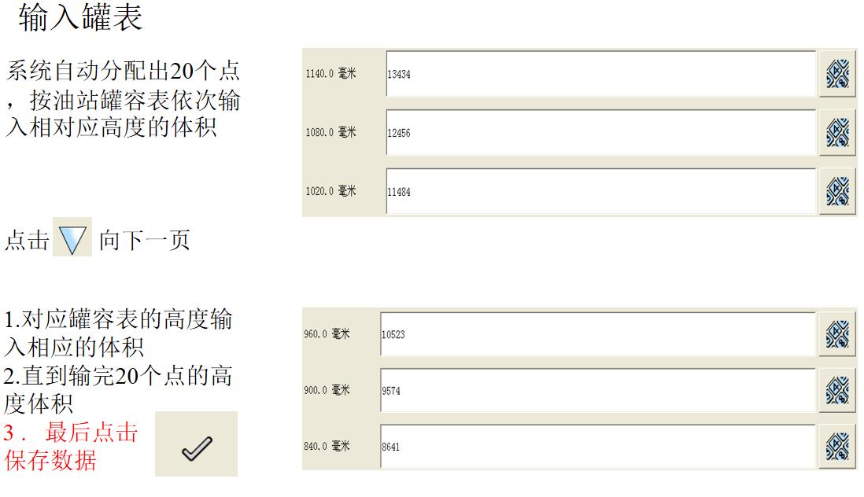Click the blue down-triangle next page icon

72,237
